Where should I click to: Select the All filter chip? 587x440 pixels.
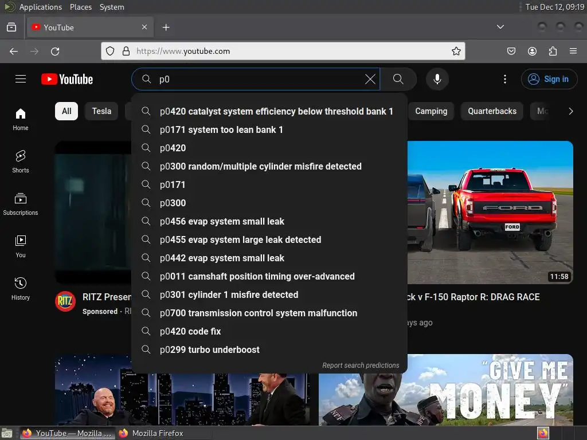[66, 111]
